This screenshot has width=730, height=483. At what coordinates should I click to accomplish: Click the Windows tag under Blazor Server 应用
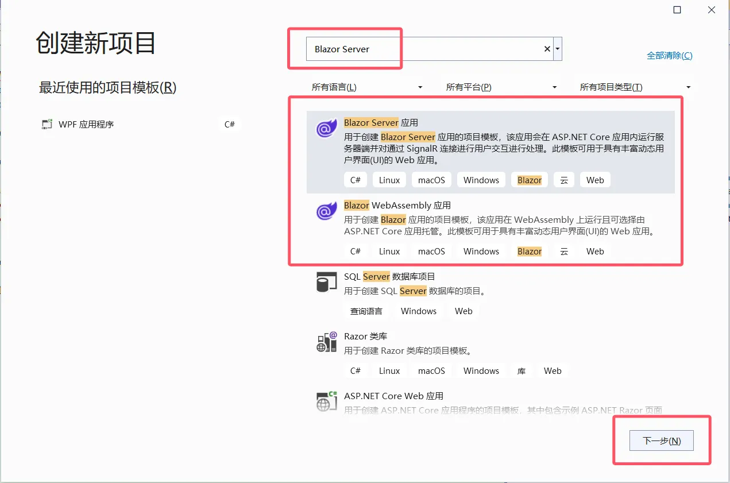tap(481, 180)
